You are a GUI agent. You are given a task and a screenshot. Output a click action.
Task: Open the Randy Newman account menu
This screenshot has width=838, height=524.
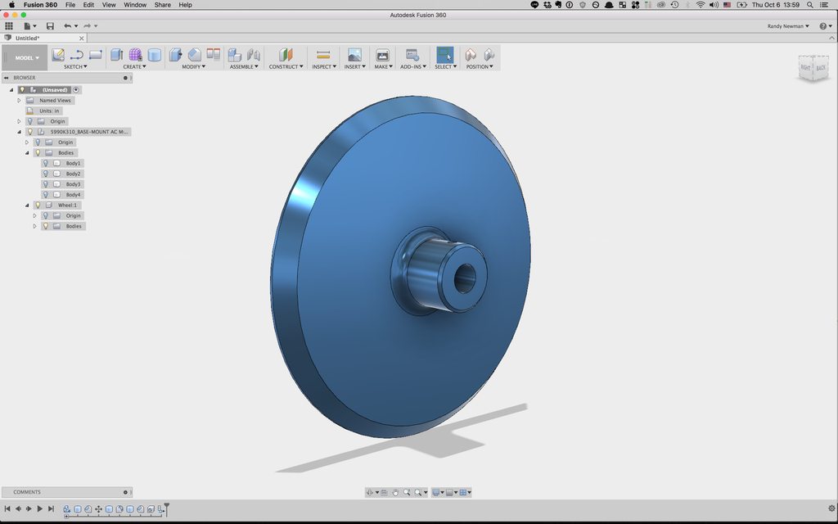tap(787, 26)
